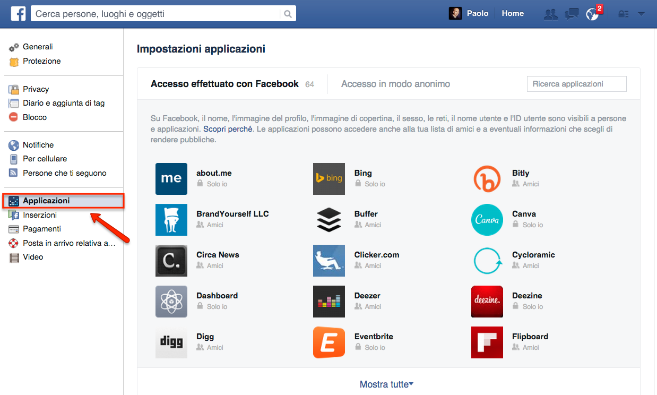Select Protezione in the sidebar

tap(41, 61)
